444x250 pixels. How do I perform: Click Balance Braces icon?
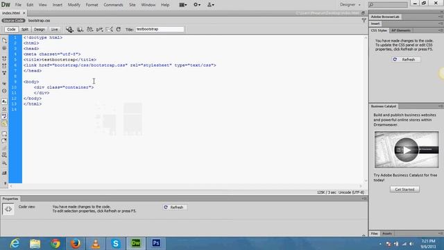(x=4, y=91)
